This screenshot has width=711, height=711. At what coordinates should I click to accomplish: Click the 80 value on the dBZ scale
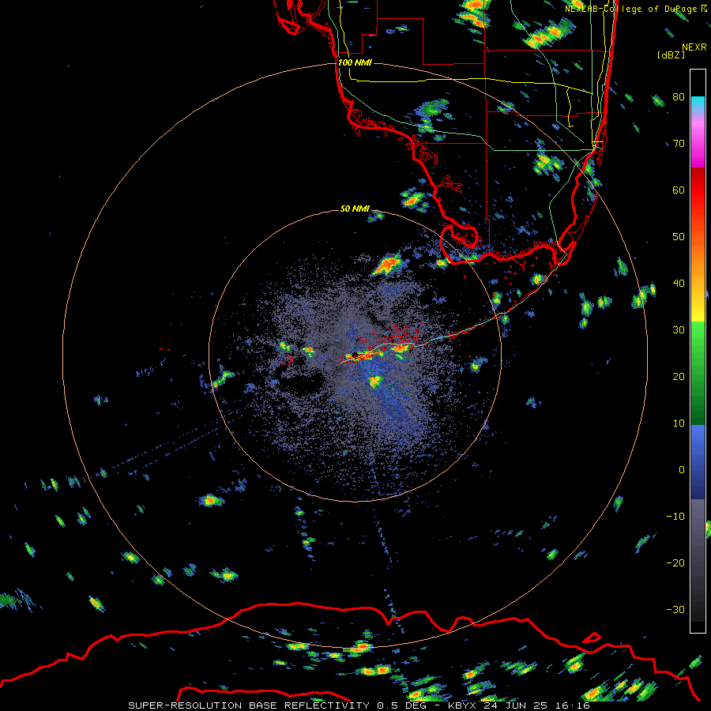click(679, 97)
